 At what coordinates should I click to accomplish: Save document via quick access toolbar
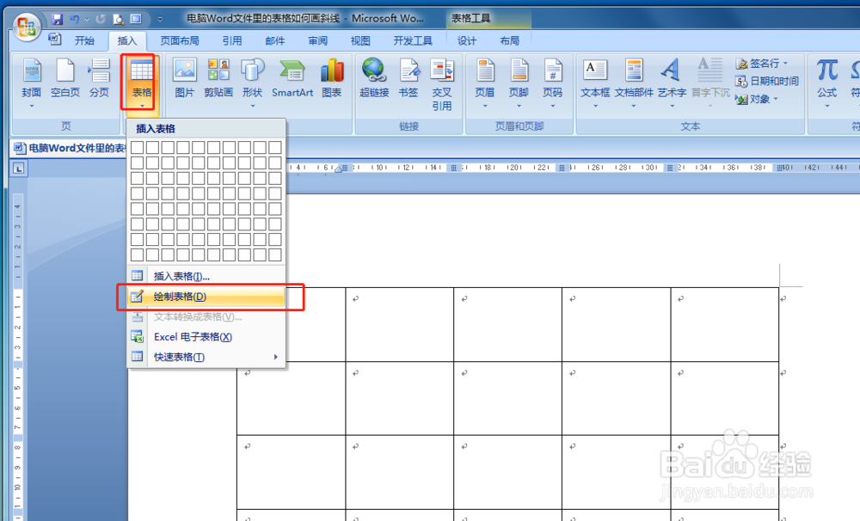tap(57, 19)
